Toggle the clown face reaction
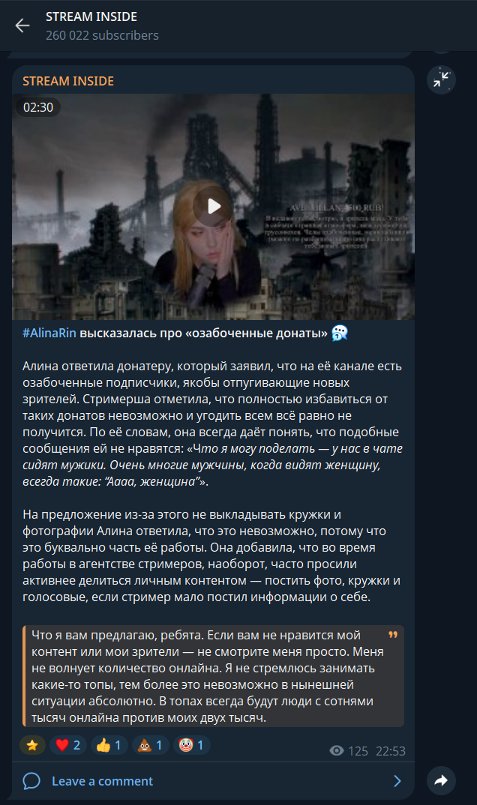The image size is (477, 805). [x=191, y=745]
